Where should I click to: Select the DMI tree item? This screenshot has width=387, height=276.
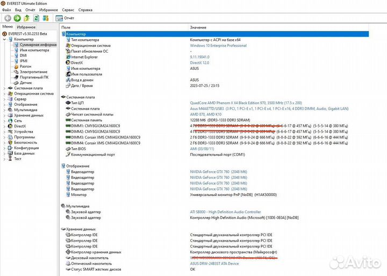pyautogui.click(x=23, y=55)
